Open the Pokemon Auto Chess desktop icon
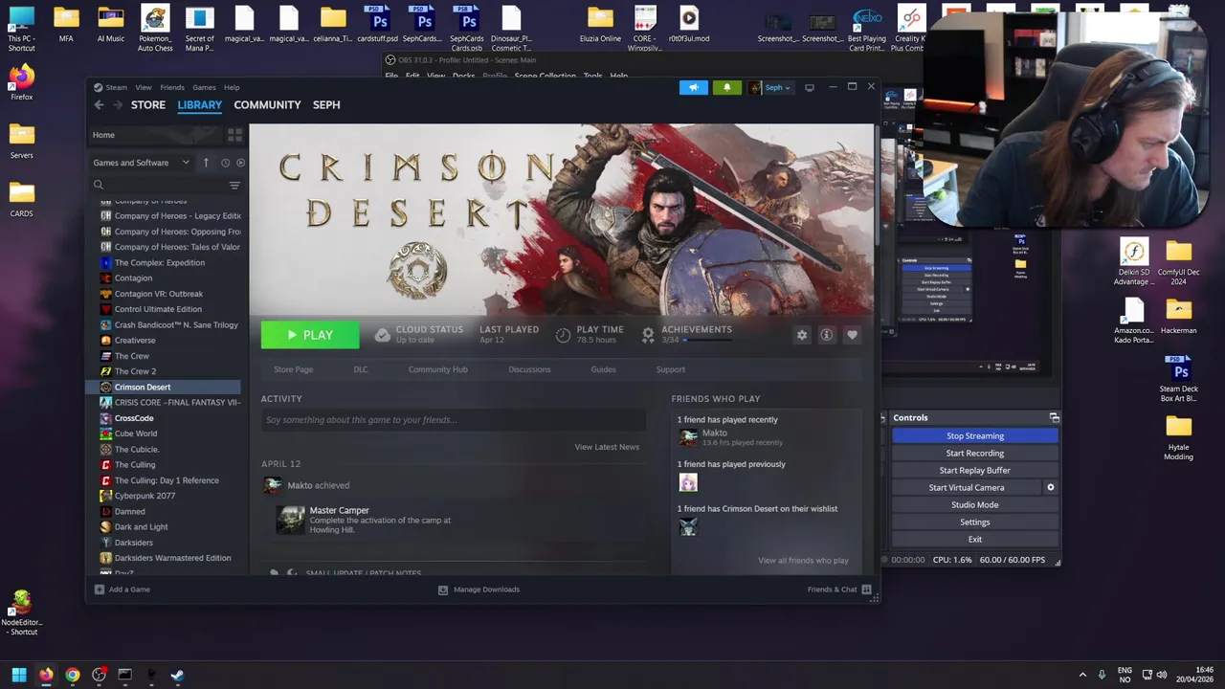The height and width of the screenshot is (689, 1225). tap(155, 27)
